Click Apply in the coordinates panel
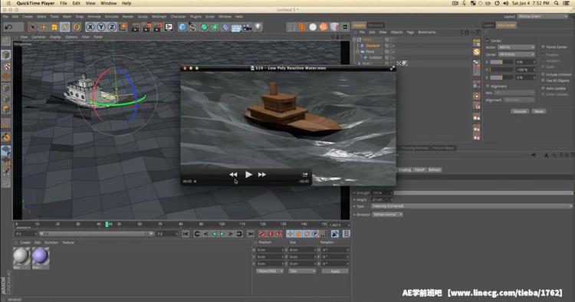Viewport: 575px width, 302px height. tap(335, 271)
